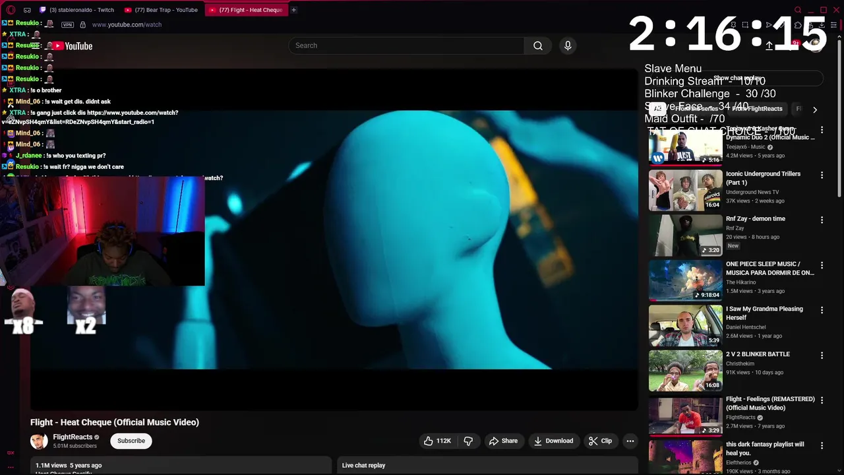Click the Heat Cheque music video player

click(x=334, y=239)
